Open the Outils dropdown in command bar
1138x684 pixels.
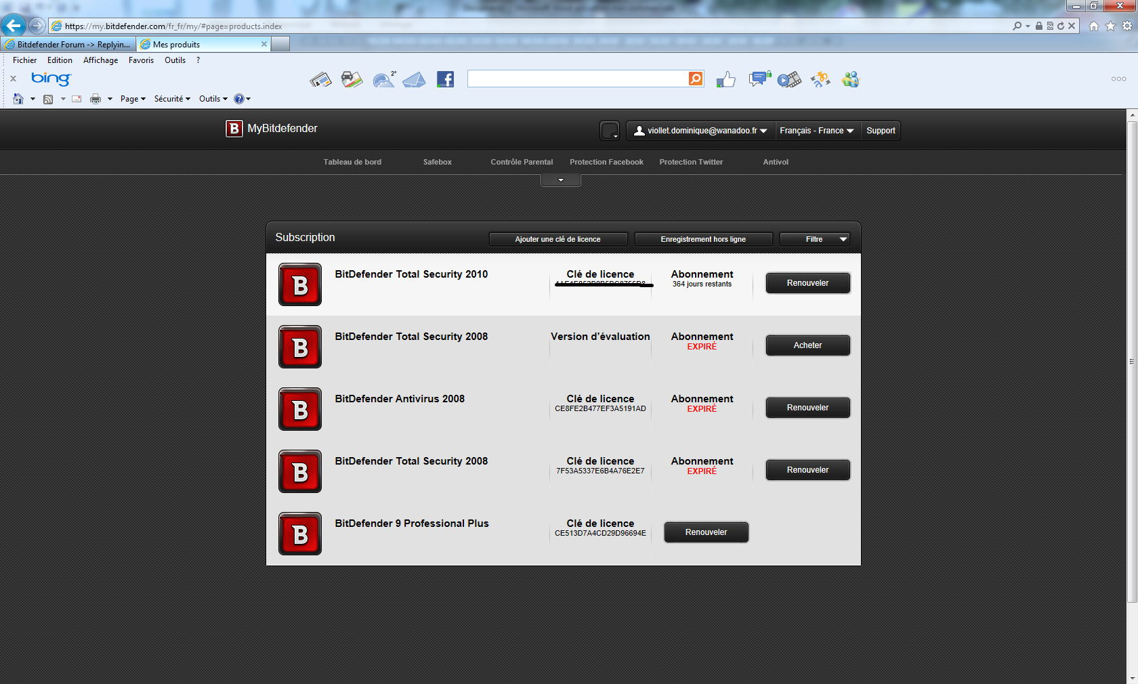click(x=213, y=99)
